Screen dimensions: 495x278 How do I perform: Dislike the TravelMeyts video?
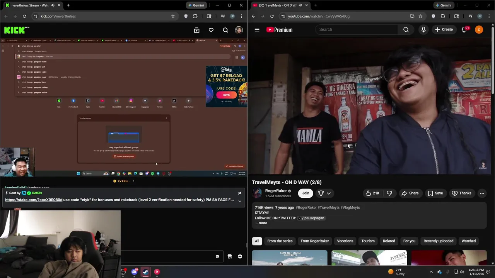click(x=389, y=193)
